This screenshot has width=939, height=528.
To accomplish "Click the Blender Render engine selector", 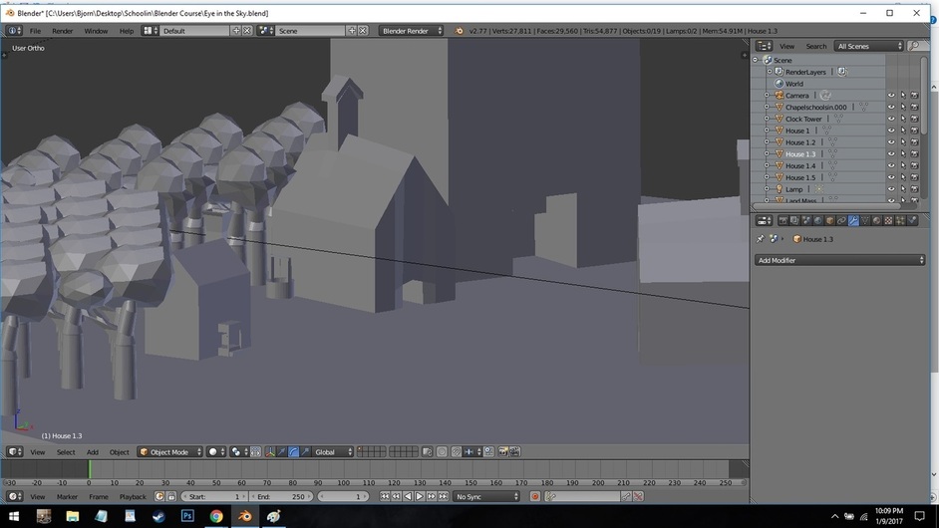I will 411,31.
